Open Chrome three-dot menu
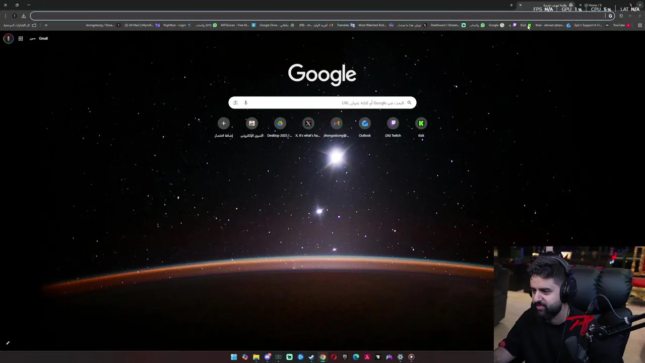This screenshot has width=645, height=363. coord(6,16)
